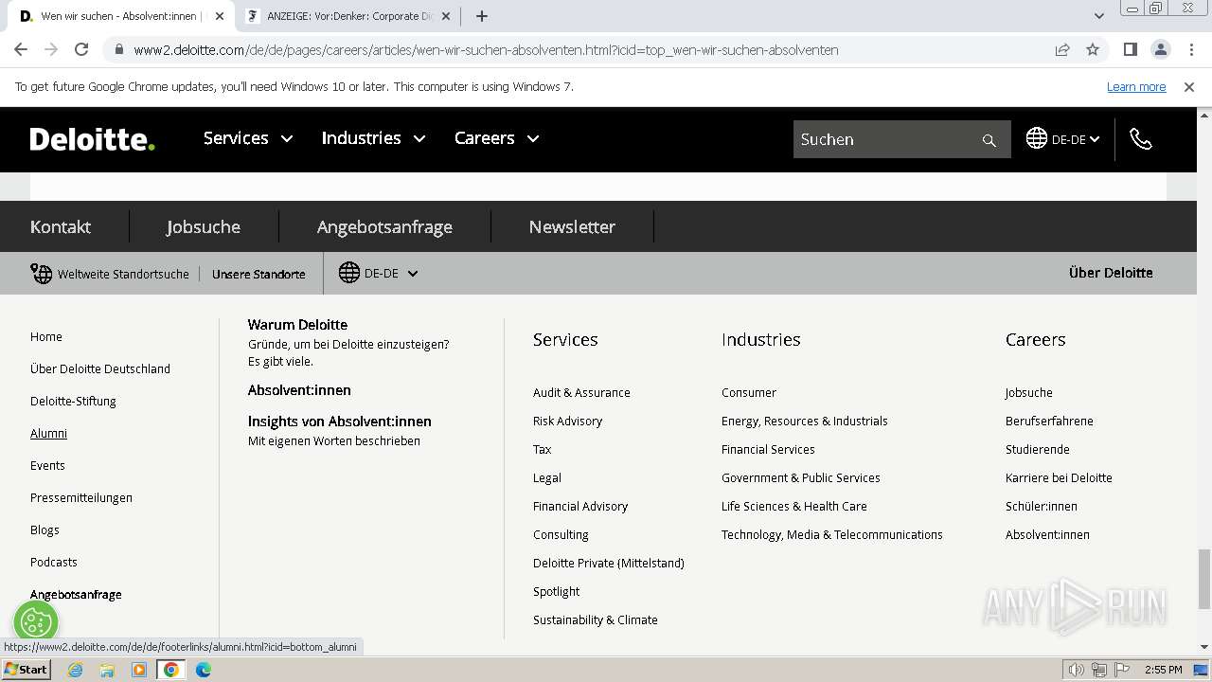Click the phone contact icon
The height and width of the screenshot is (682, 1212).
pos(1141,139)
